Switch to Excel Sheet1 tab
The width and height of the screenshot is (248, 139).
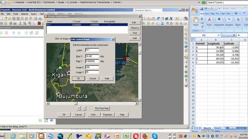pos(207,128)
